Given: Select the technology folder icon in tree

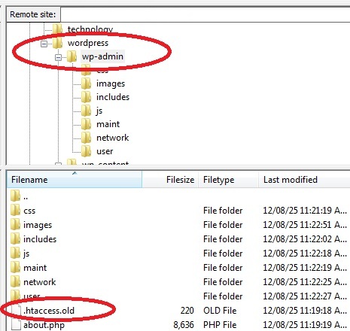Looking at the screenshot, I should pyautogui.click(x=57, y=29).
